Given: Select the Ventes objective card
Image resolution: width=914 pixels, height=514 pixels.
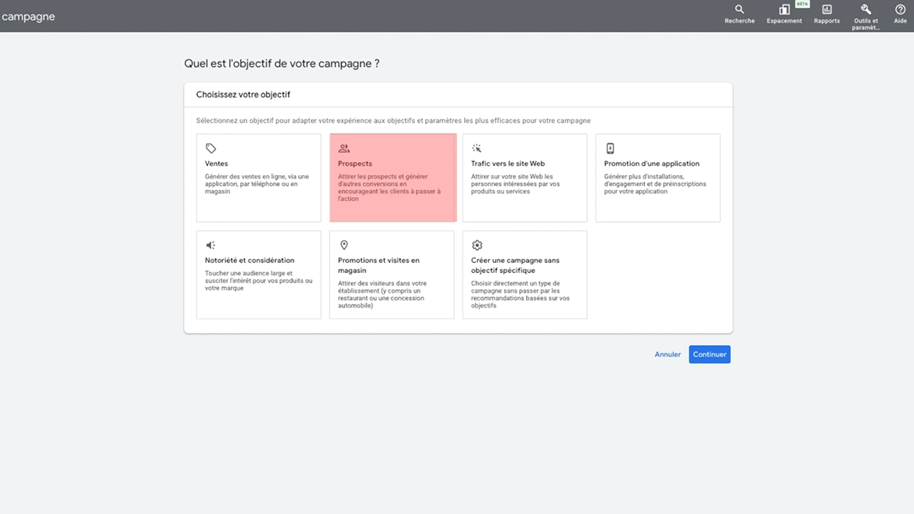Looking at the screenshot, I should [x=258, y=178].
